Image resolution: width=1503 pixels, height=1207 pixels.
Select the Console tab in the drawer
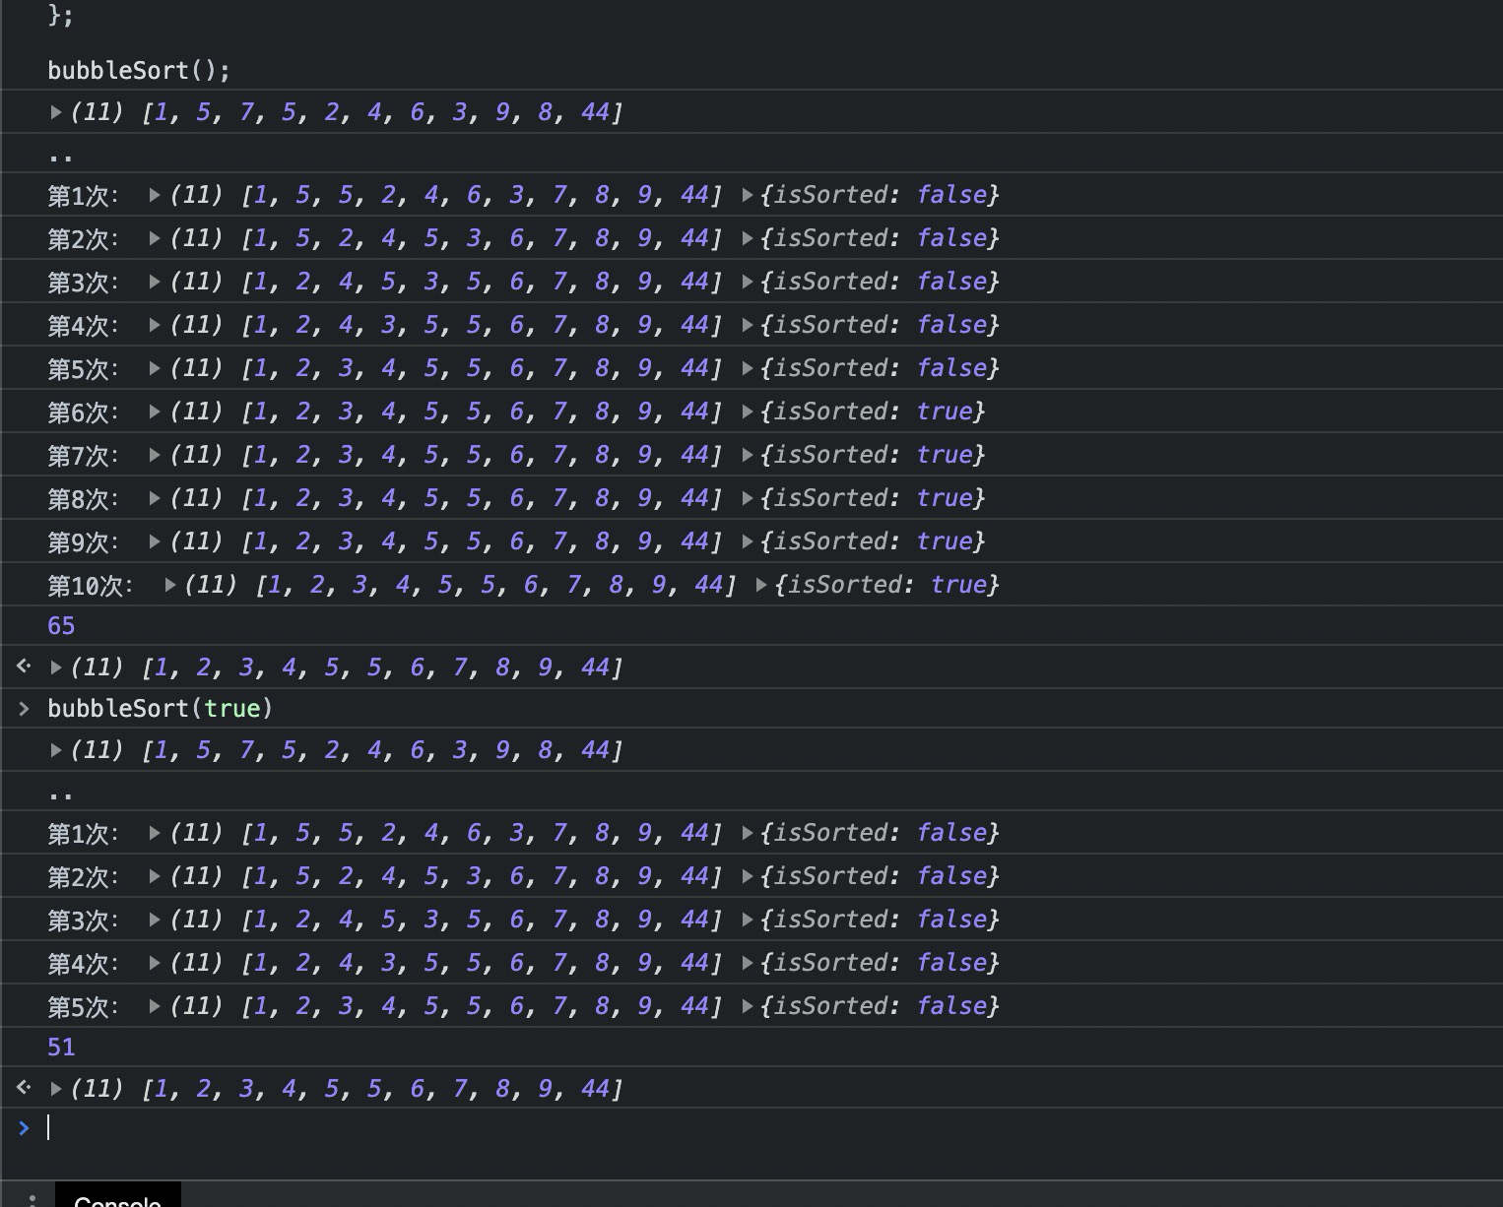117,1198
